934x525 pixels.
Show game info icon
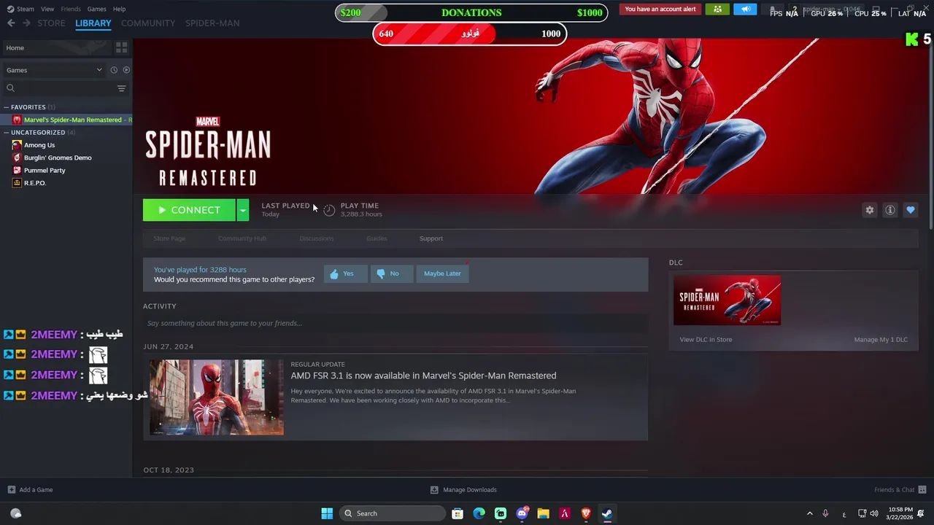click(889, 210)
